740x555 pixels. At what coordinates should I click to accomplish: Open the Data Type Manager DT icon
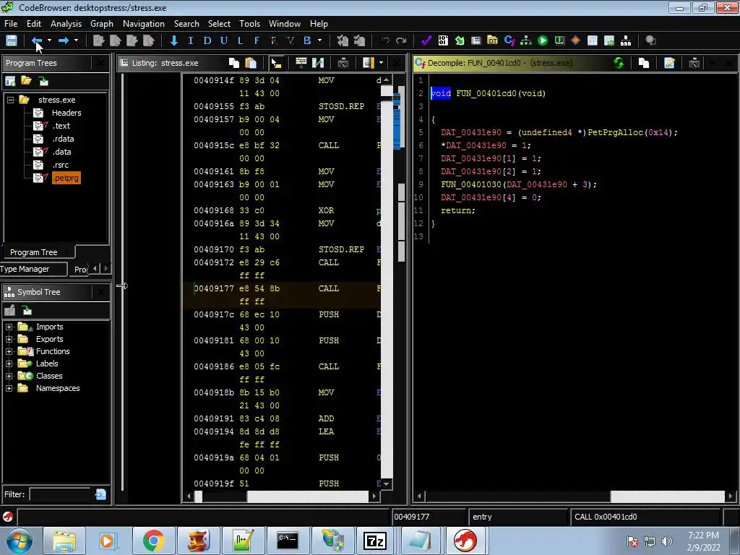(x=492, y=40)
